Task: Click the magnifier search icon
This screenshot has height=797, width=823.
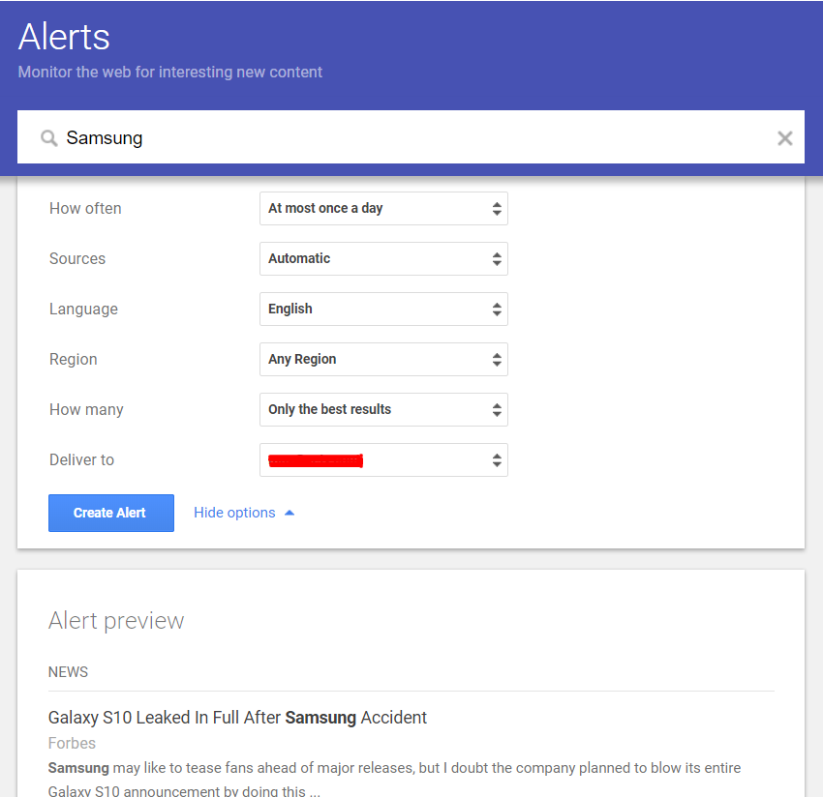Action: [49, 138]
